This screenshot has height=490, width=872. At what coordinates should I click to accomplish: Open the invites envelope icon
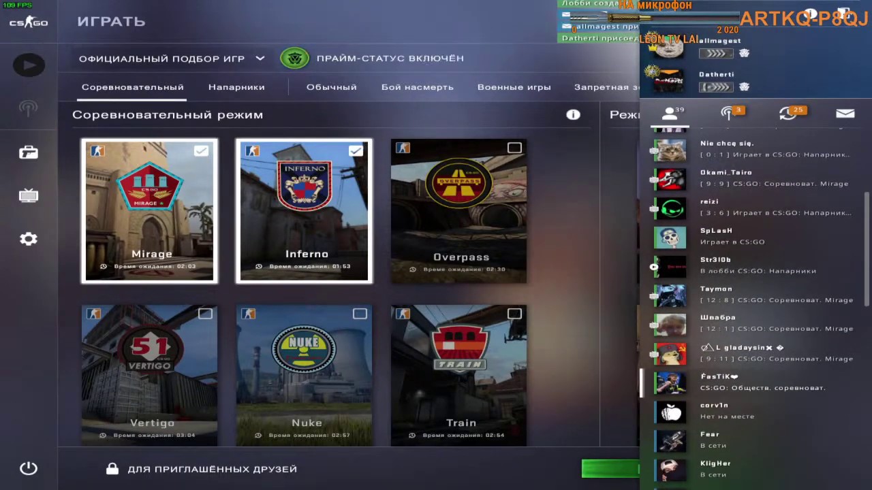[x=845, y=114]
